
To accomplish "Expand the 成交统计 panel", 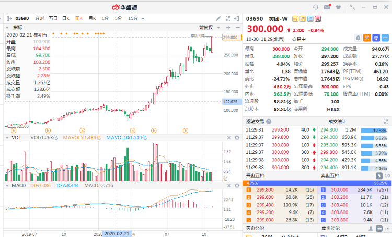I will point(386,122).
